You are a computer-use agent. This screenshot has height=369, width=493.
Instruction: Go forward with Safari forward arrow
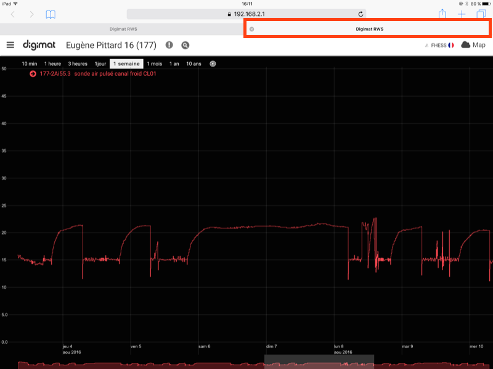coord(31,14)
